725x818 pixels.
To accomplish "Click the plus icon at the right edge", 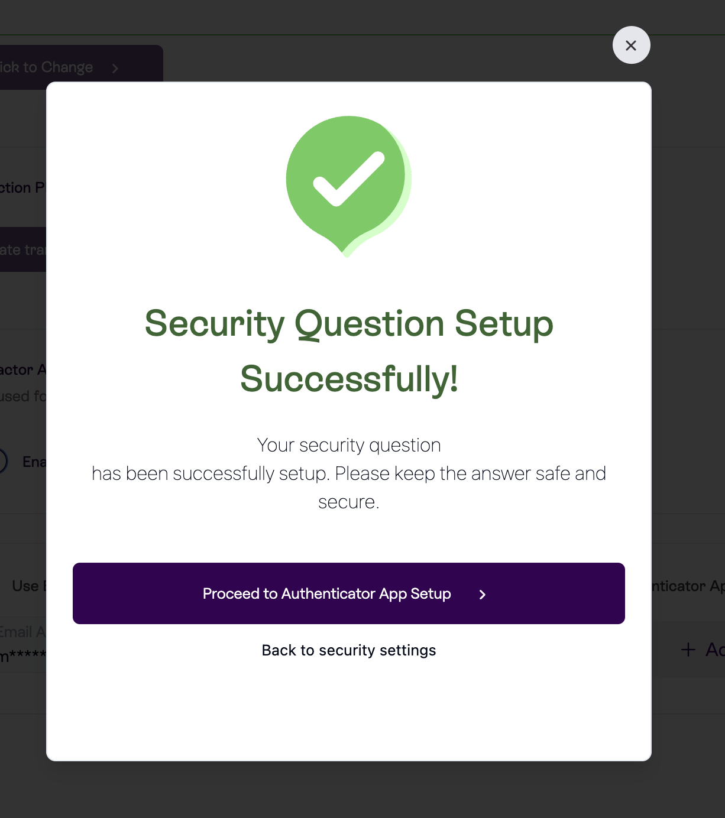I will tap(688, 650).
